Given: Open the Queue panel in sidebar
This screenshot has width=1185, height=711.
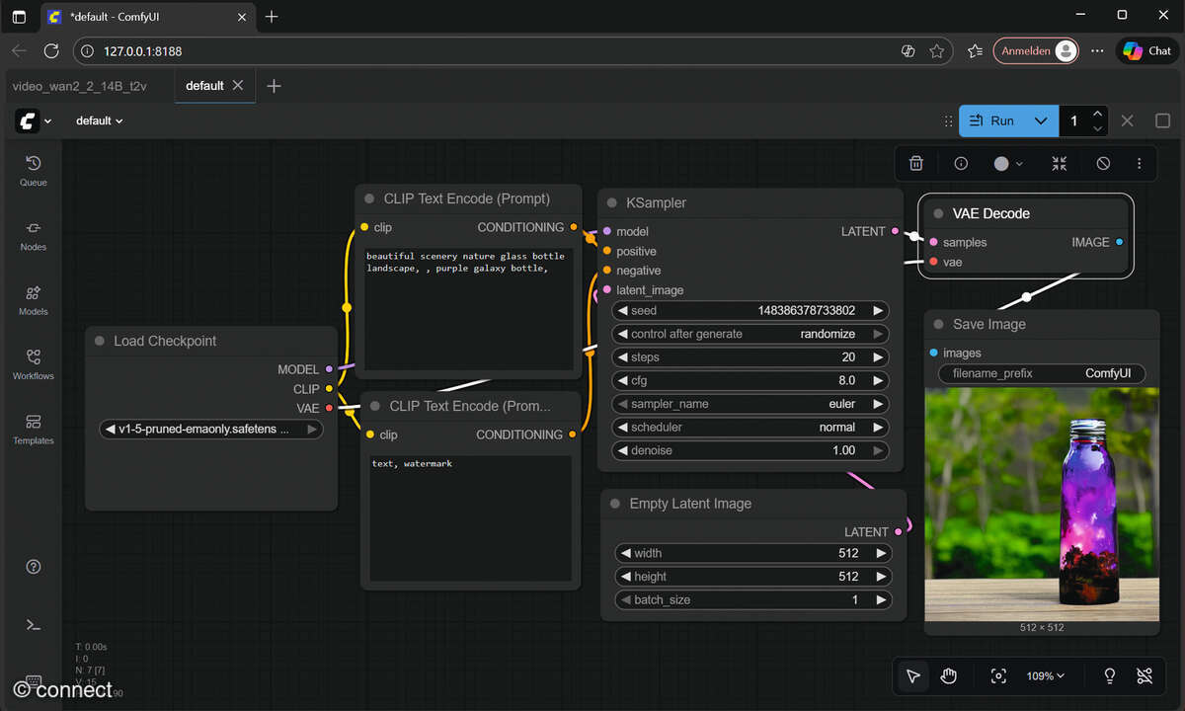Looking at the screenshot, I should [34, 170].
